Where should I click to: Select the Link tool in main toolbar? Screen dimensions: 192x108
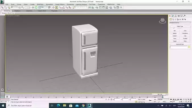point(2,7)
